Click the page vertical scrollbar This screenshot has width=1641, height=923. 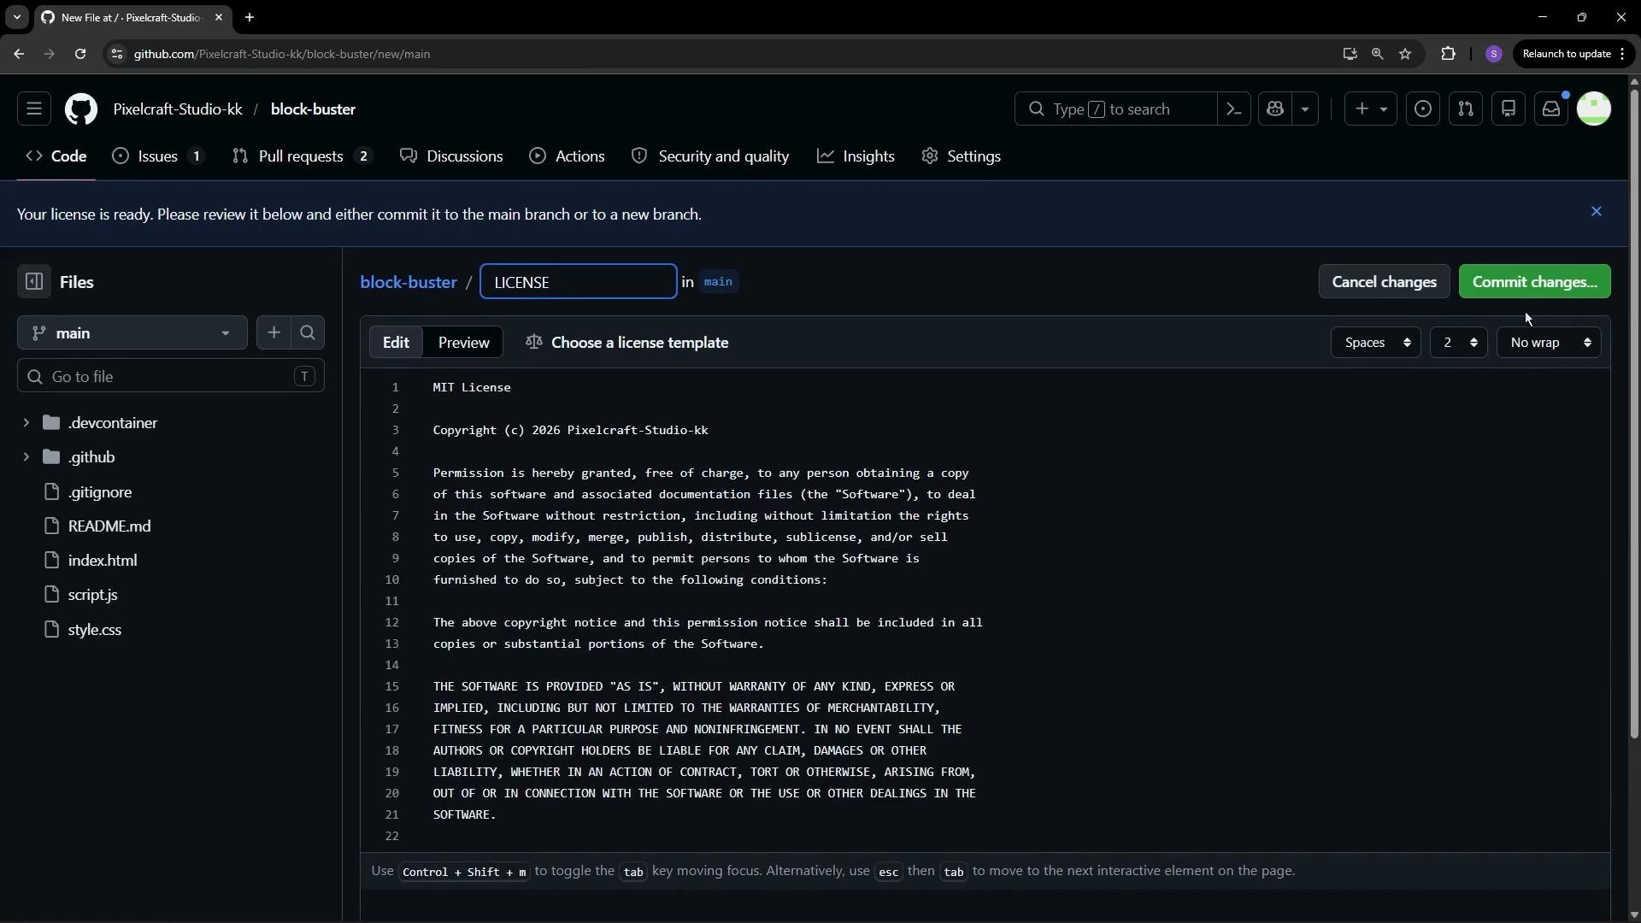pyautogui.click(x=1634, y=414)
